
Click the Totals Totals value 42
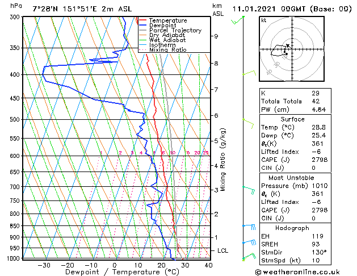click(x=316, y=101)
